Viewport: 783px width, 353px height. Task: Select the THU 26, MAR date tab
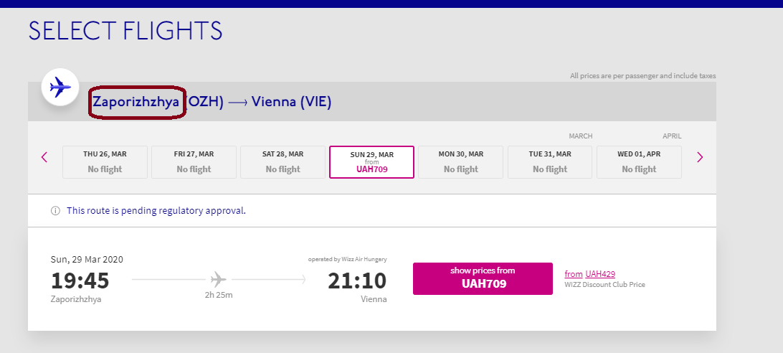point(105,162)
